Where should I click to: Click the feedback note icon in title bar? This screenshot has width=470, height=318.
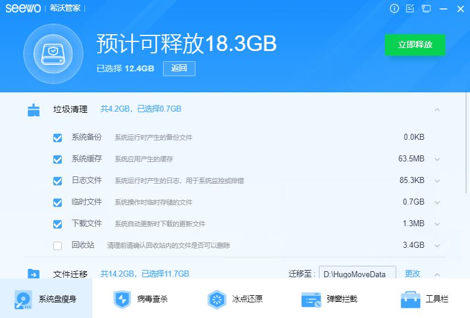coord(410,8)
